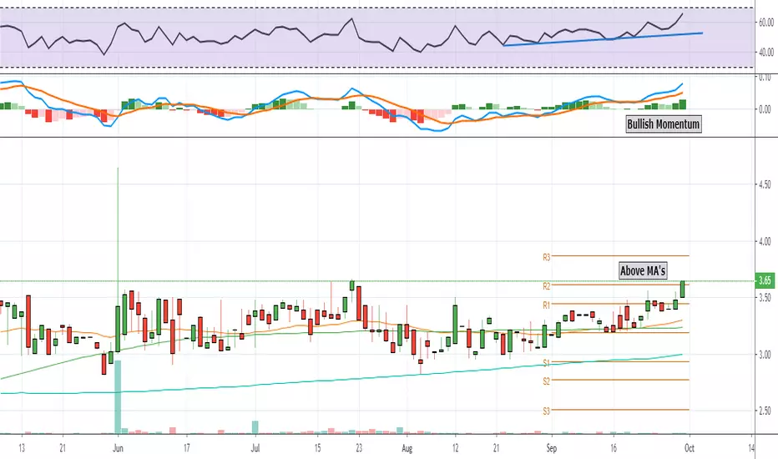
Task: Click the blue RSI trendline
Action: coord(603,39)
